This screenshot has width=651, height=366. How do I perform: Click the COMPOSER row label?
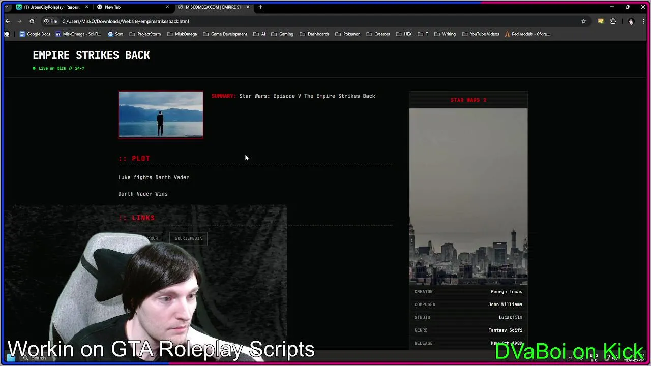pos(425,304)
